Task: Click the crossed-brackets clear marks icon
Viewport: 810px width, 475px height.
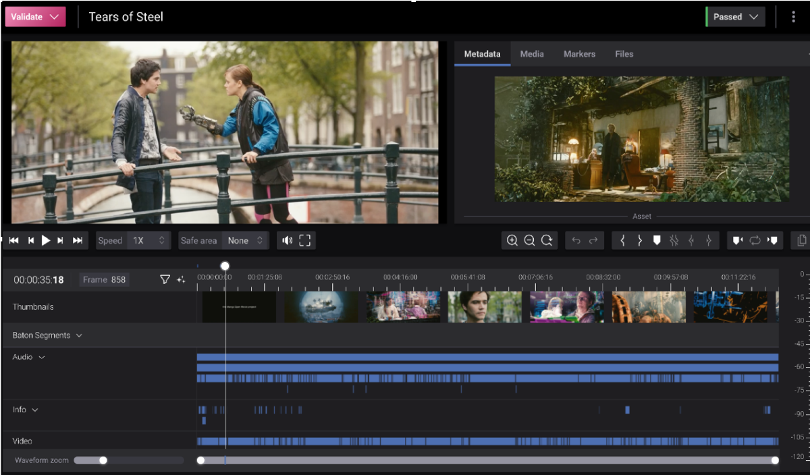Action: click(674, 241)
